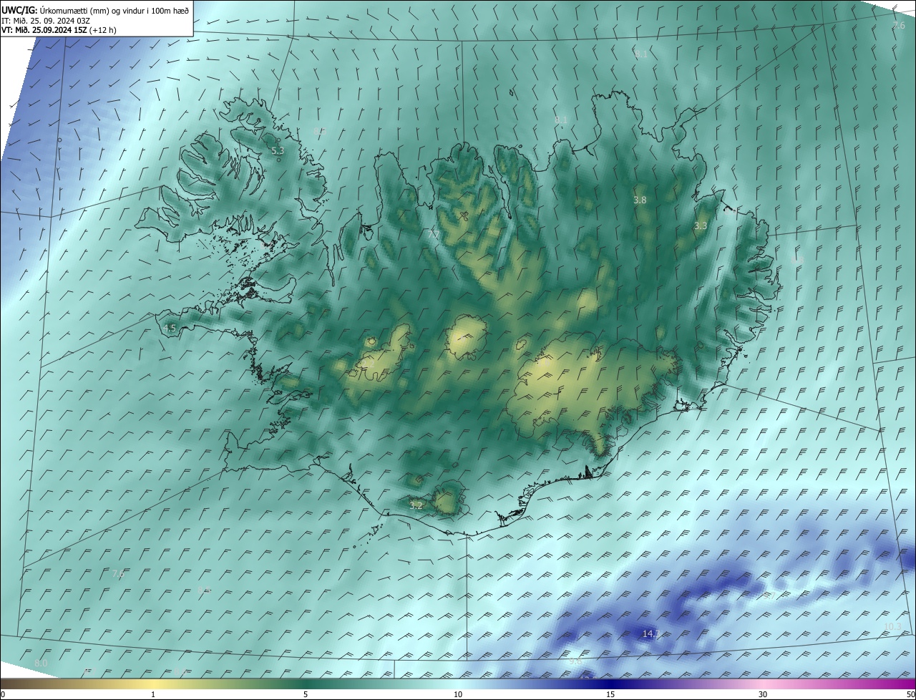Click the 10.3 value at the southeast edge
916x700 pixels.
point(892,627)
